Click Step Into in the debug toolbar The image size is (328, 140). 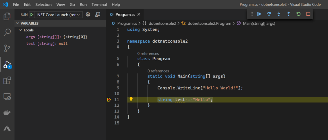coord(279,14)
